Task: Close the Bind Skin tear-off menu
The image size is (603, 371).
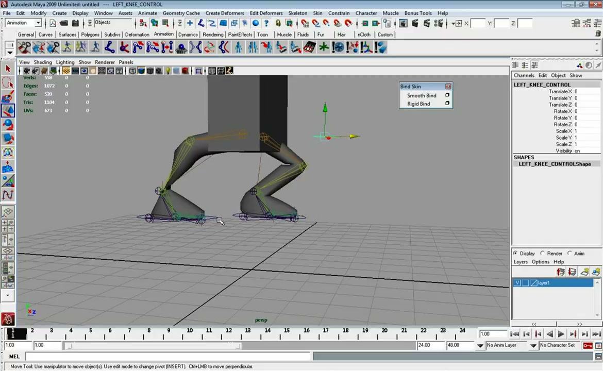Action: click(x=448, y=87)
